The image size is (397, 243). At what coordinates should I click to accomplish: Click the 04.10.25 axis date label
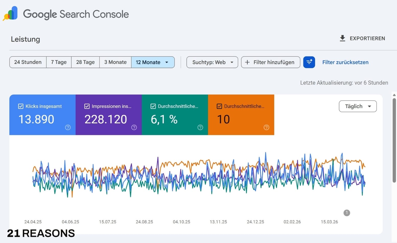(x=182, y=222)
